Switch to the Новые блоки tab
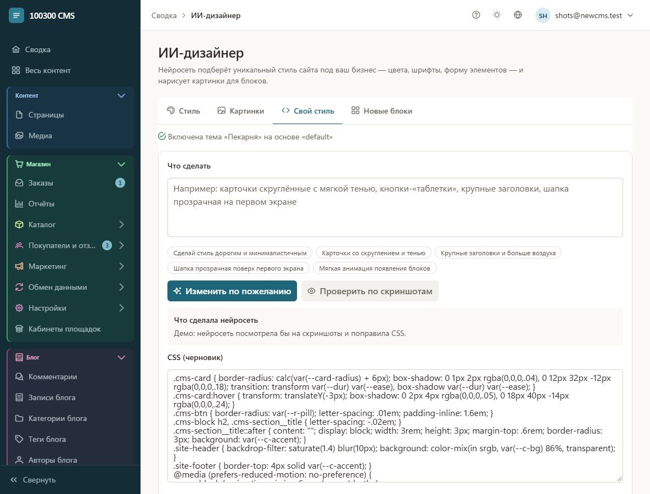The width and height of the screenshot is (650, 494). click(382, 111)
